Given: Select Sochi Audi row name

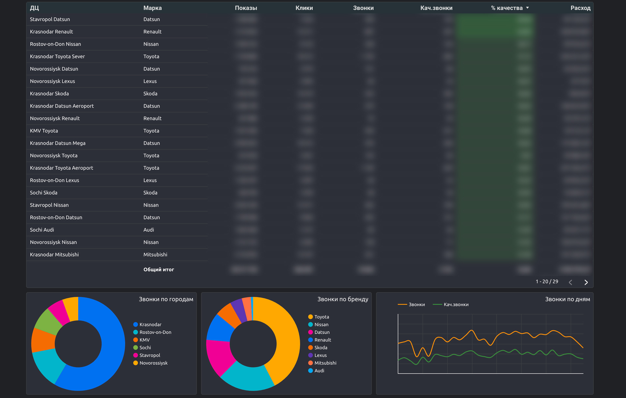Looking at the screenshot, I should [42, 230].
